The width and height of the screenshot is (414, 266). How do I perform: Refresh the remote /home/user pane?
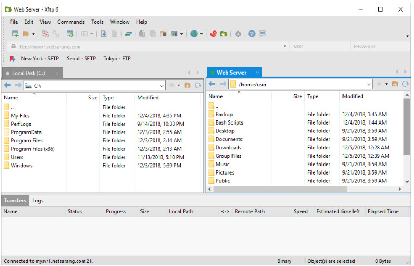pos(406,84)
